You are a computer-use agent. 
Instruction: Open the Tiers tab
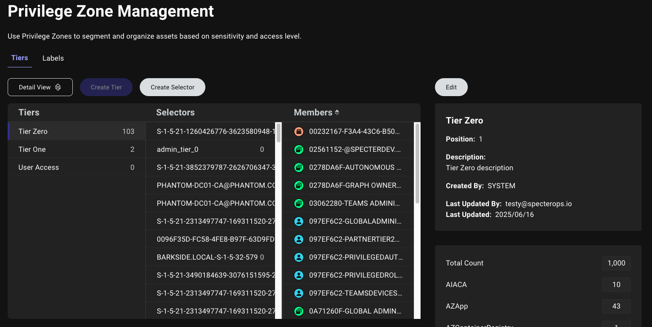19,58
